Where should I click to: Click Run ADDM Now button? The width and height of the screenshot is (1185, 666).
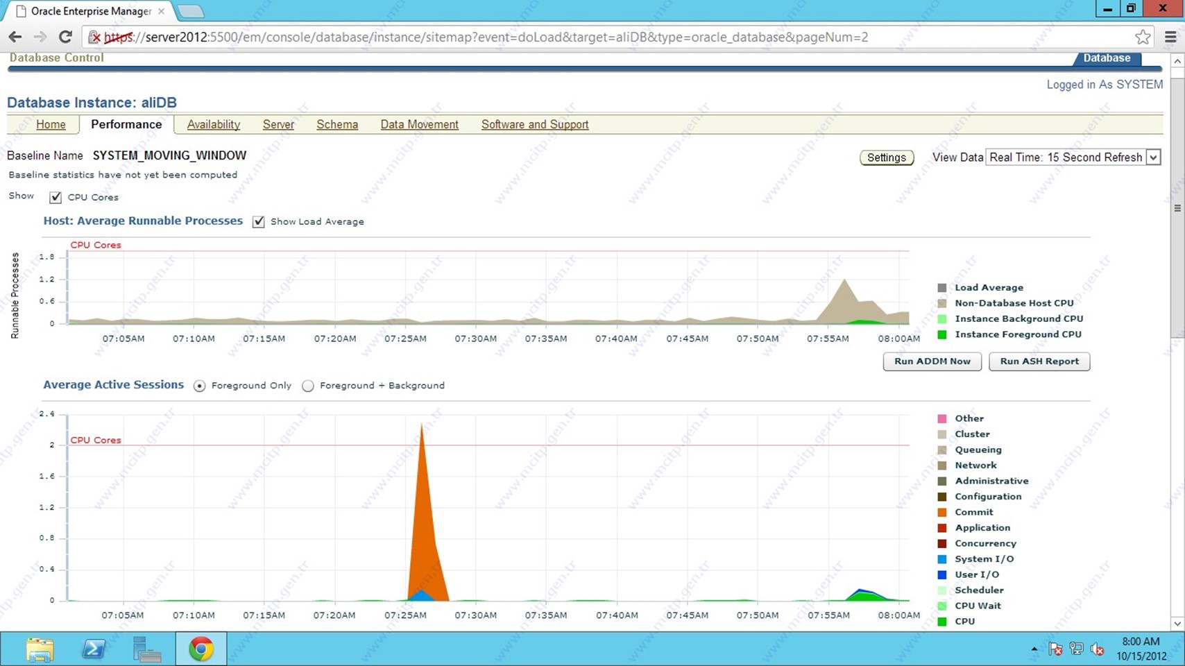tap(932, 361)
